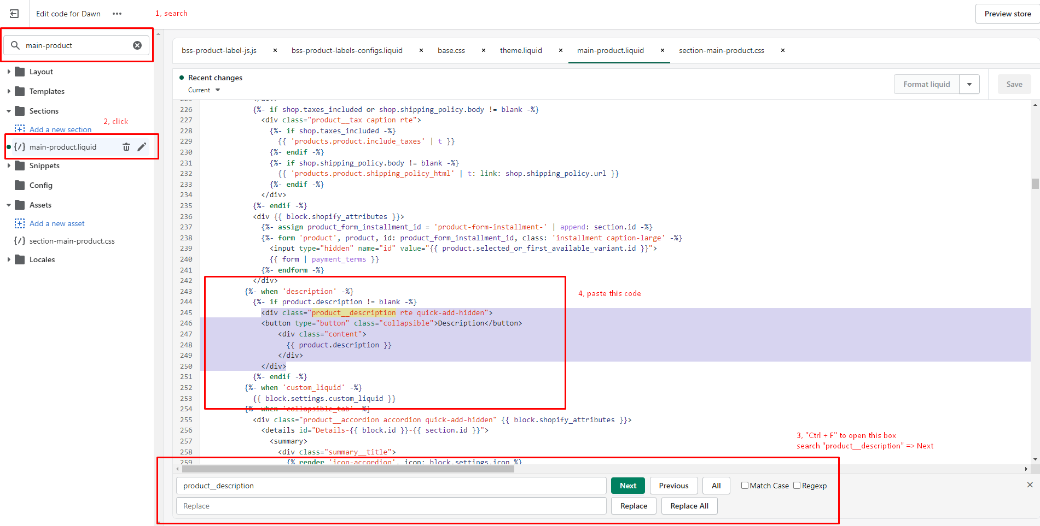This screenshot has width=1040, height=526.
Task: Switch to the bss-product-labels-configs.liquid tab
Action: click(347, 50)
